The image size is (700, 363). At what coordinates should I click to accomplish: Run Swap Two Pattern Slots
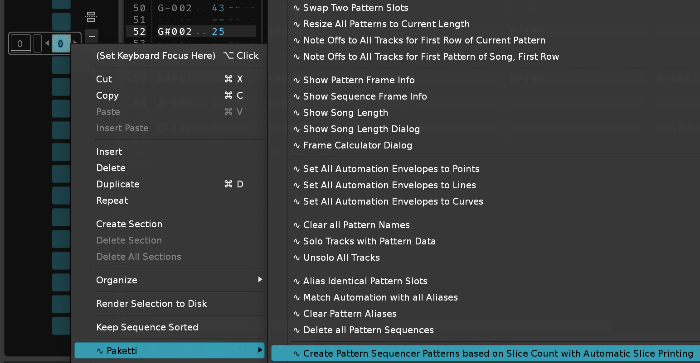click(355, 8)
